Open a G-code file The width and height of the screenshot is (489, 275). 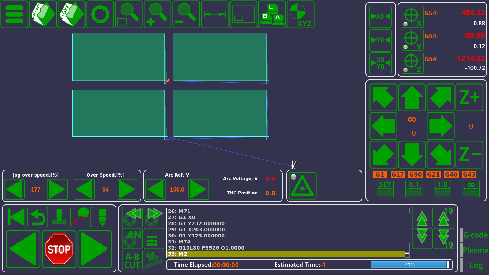pyautogui.click(x=43, y=14)
